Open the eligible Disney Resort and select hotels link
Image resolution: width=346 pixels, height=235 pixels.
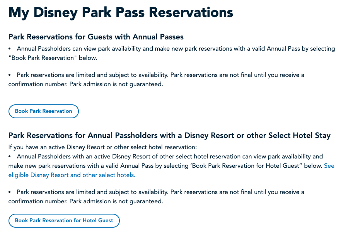pos(72,175)
